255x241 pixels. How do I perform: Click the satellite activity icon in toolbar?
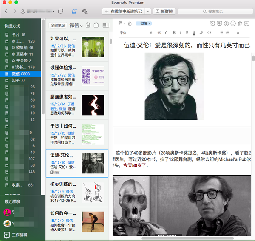pyautogui.click(x=85, y=11)
